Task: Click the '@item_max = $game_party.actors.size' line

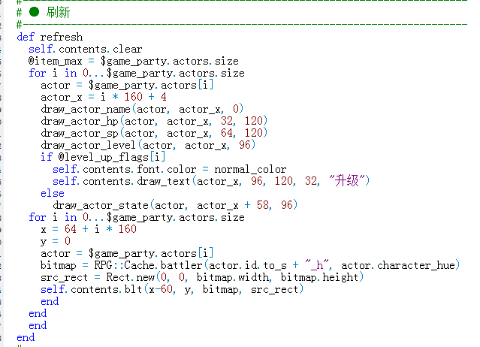Action: (134, 61)
